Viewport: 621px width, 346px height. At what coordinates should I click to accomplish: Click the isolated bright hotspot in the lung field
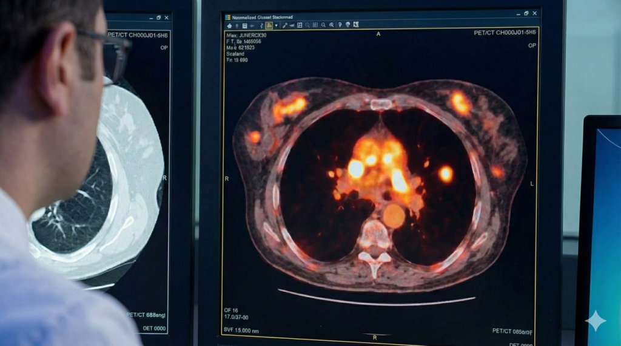[446, 174]
